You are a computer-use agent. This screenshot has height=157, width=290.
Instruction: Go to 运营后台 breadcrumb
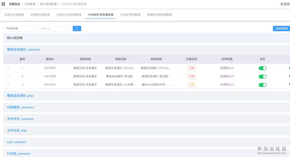[15, 4]
